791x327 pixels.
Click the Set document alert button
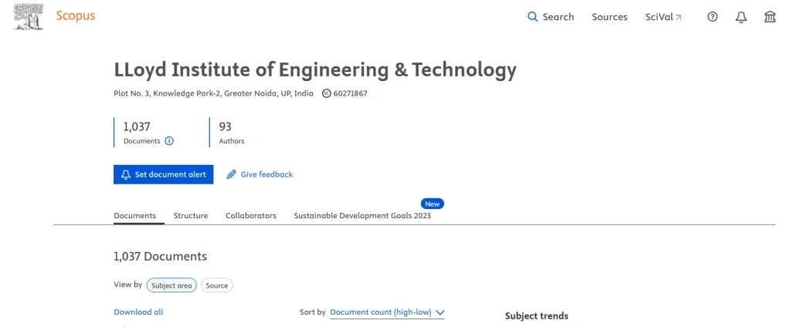point(163,174)
